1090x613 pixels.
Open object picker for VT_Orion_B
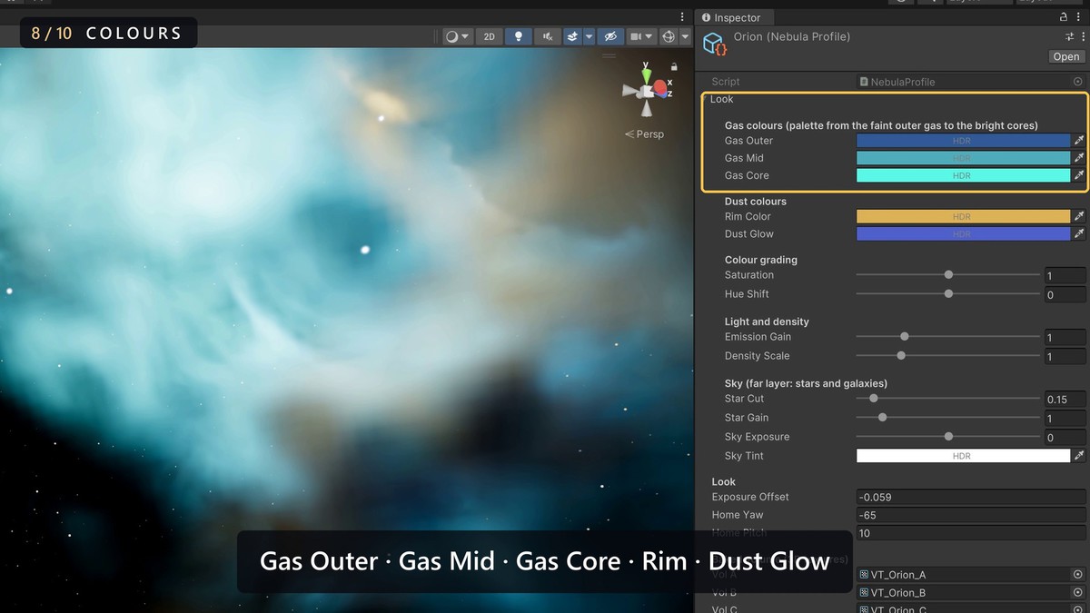click(1078, 593)
